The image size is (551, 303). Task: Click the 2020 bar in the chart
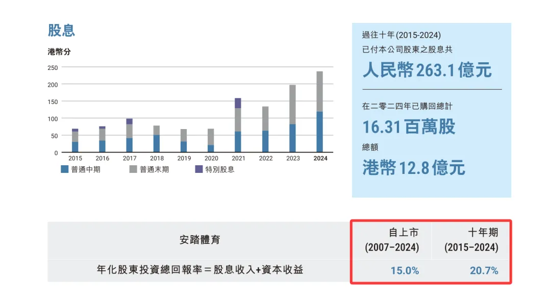[211, 140]
